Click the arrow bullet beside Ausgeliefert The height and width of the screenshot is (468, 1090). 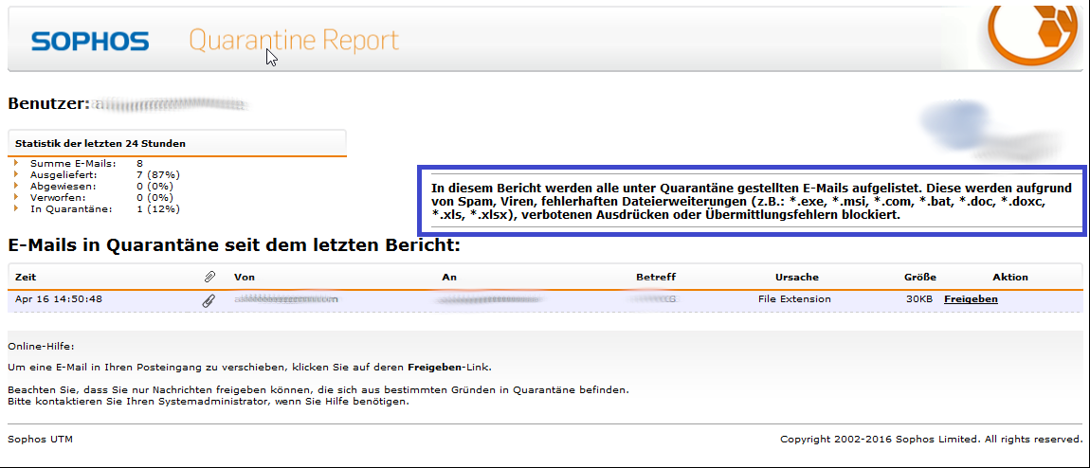(16, 175)
